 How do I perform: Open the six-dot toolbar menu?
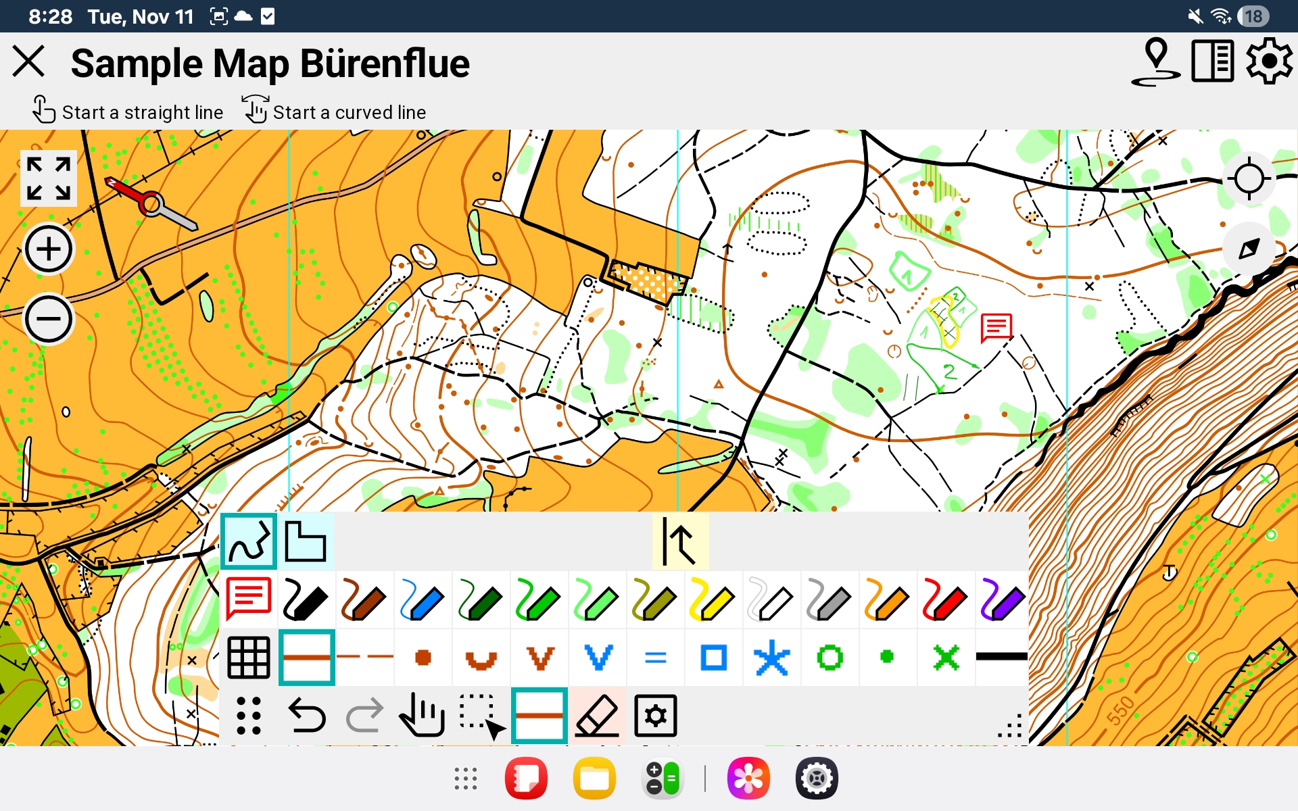[249, 715]
